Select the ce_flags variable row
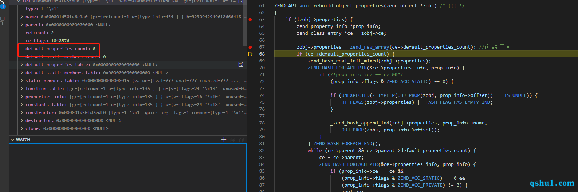This screenshot has height=192, width=578. (x=47, y=41)
